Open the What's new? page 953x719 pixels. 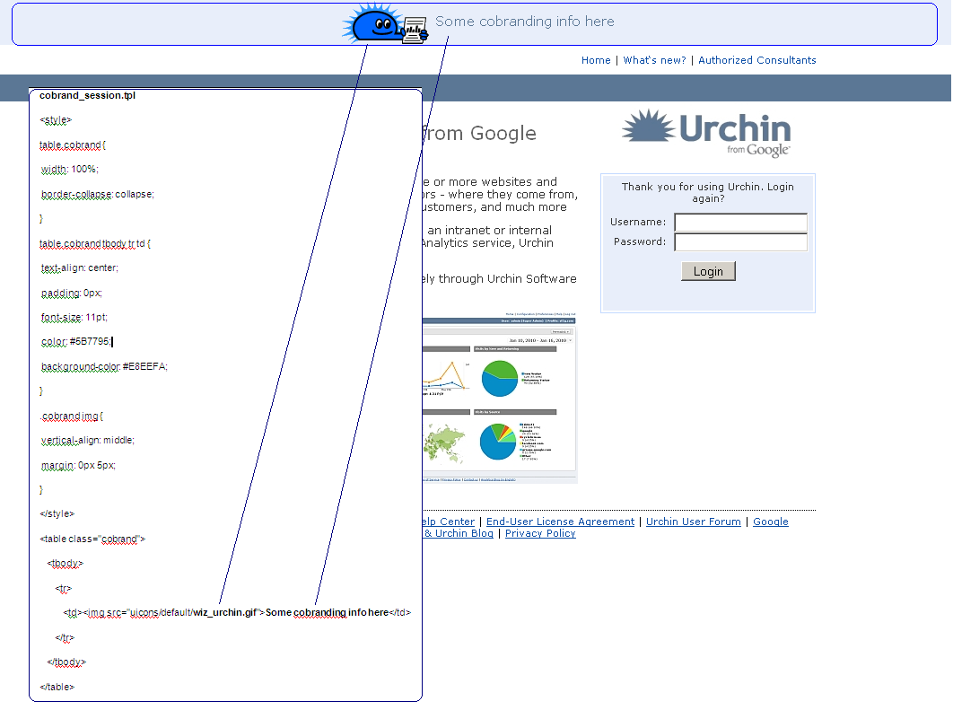(x=654, y=60)
